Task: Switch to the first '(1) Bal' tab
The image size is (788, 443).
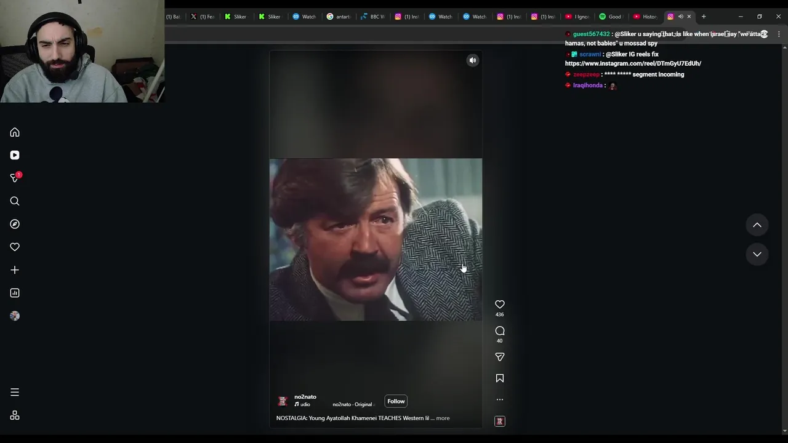Action: click(x=173, y=17)
